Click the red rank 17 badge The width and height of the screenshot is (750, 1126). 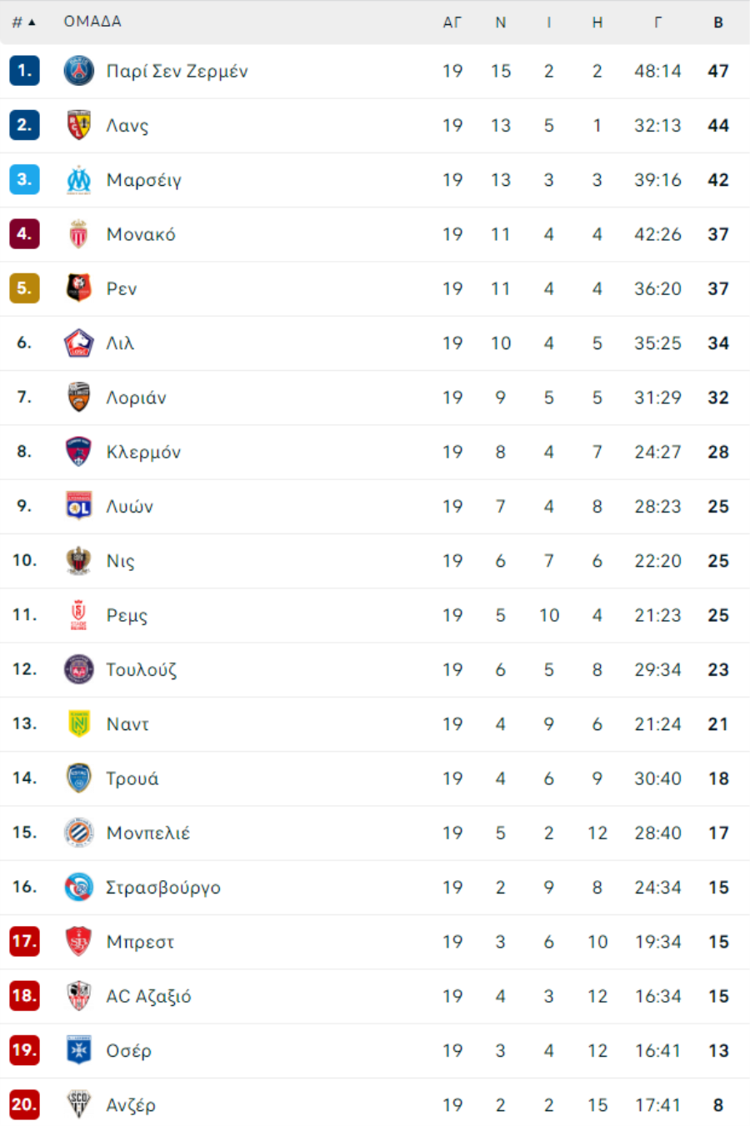pos(24,942)
